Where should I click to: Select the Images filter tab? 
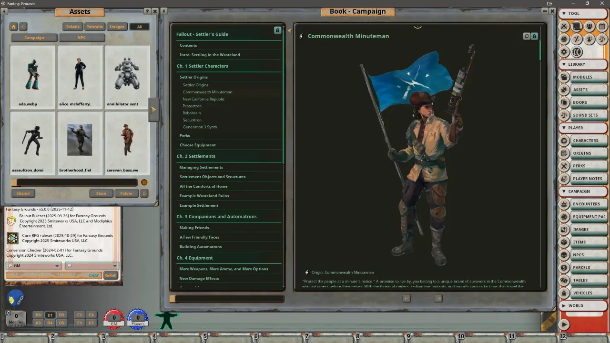pyautogui.click(x=117, y=27)
